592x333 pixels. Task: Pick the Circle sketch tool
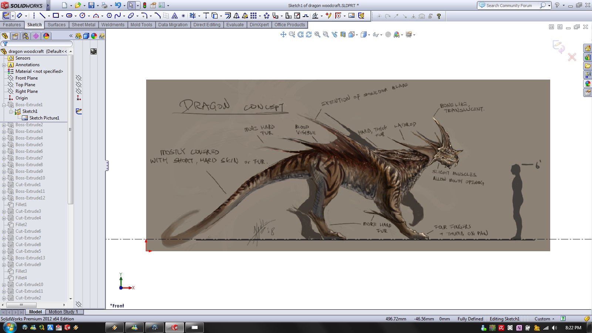(83, 16)
